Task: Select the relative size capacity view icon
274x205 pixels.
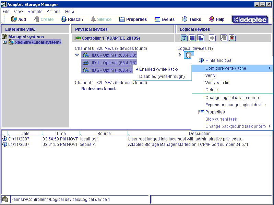Action: [201, 38]
